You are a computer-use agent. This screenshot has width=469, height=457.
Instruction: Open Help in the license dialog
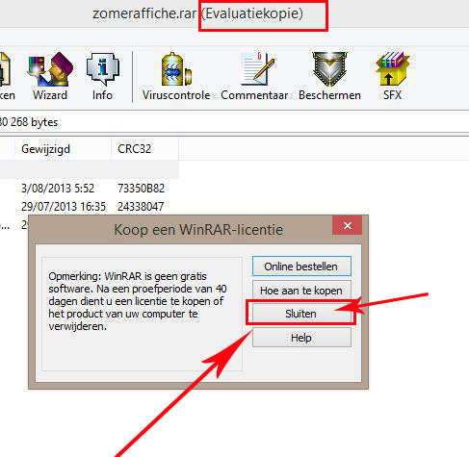301,338
